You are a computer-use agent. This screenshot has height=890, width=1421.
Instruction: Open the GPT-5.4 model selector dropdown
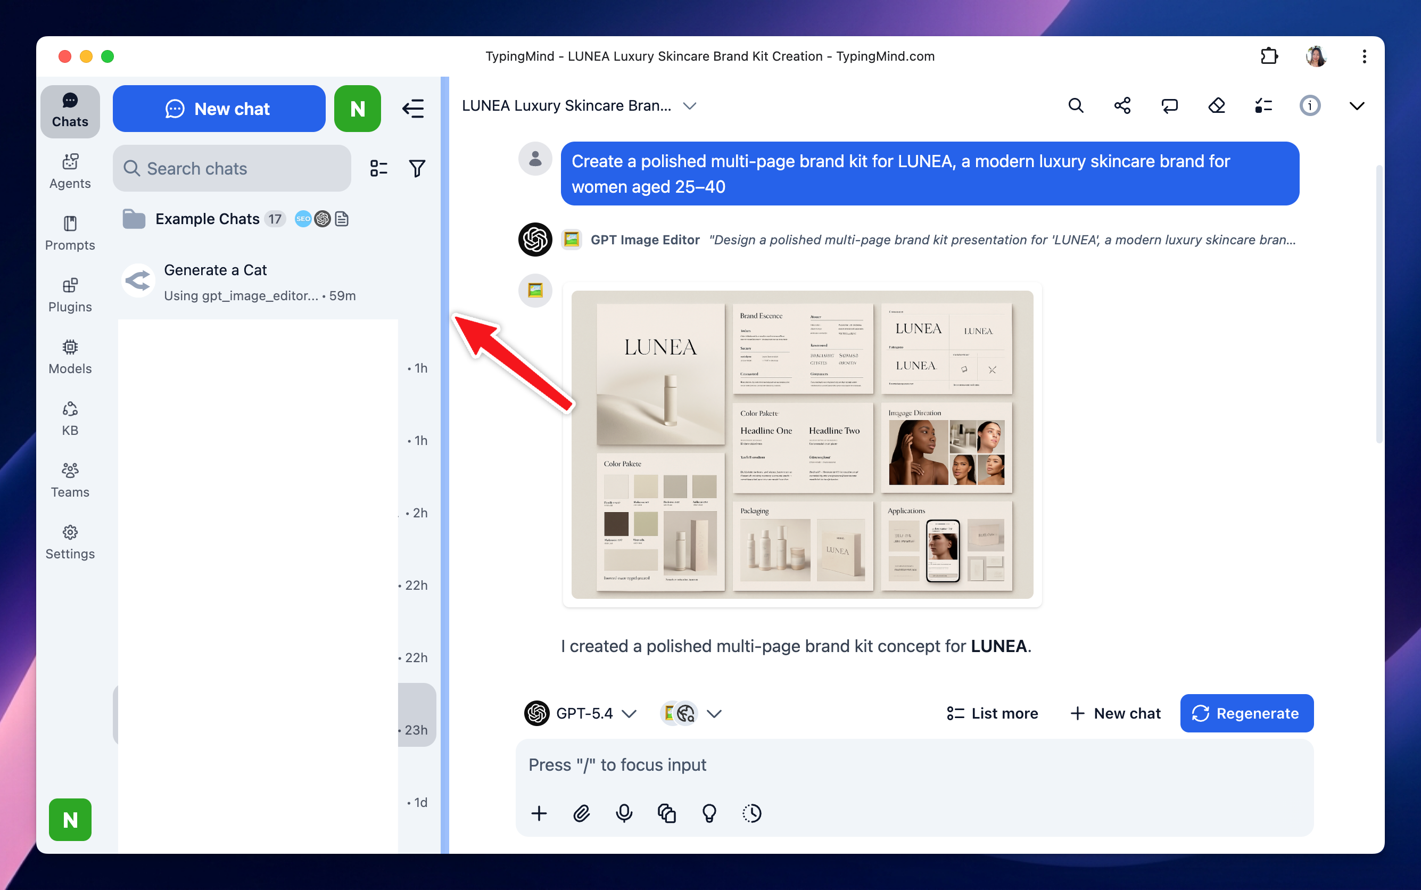pyautogui.click(x=581, y=713)
